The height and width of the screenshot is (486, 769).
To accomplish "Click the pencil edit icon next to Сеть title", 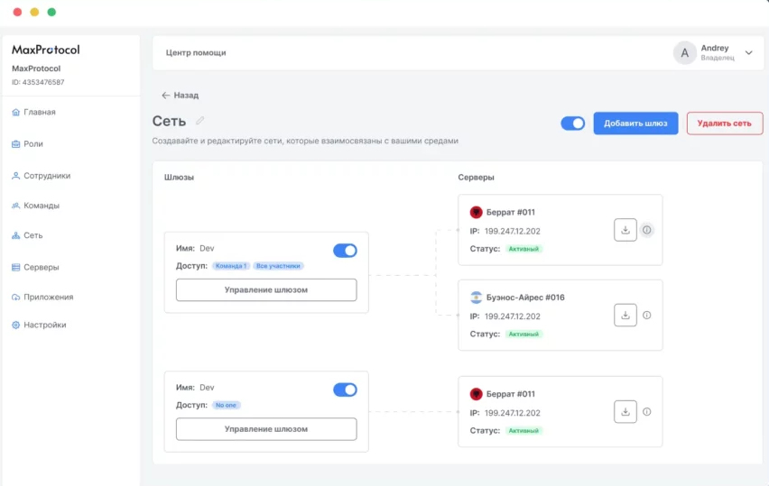I will pos(200,121).
